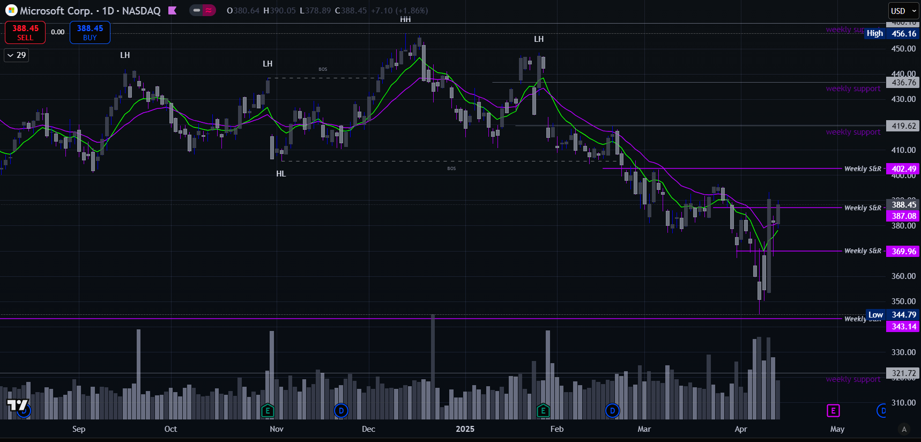Open the blue dividend D marker before Mar
The width and height of the screenshot is (921, 442).
[612, 411]
